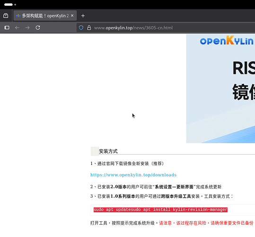Viewport: 255px width, 237px height.
Task: Open the GNOME Activities pill indicator
Action: (9, 5)
